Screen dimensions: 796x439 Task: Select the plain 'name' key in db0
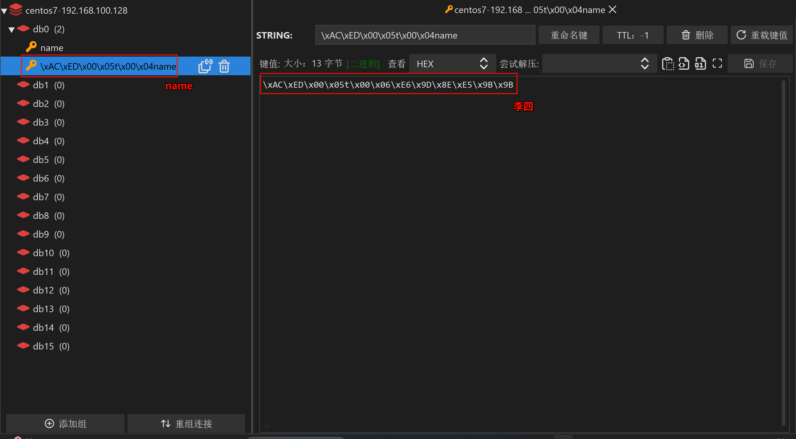click(52, 48)
